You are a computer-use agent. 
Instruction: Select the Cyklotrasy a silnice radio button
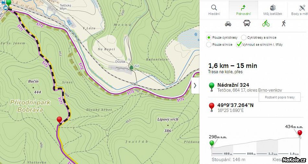[x=243, y=38]
